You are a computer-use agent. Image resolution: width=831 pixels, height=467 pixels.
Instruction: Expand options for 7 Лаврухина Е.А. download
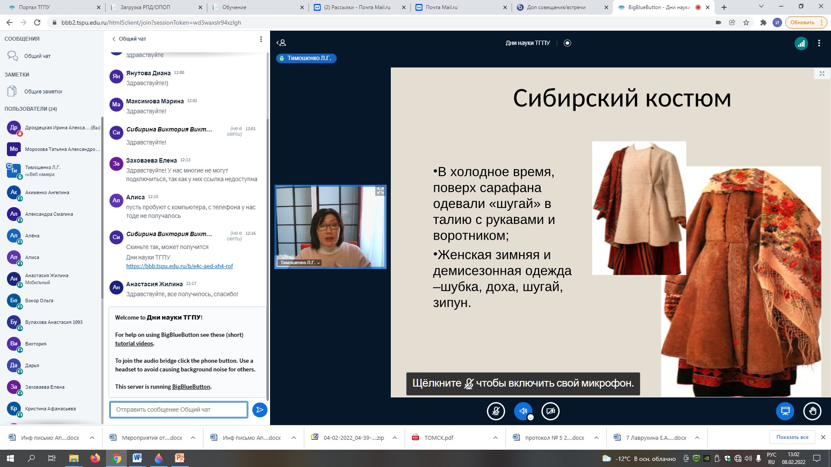click(697, 438)
